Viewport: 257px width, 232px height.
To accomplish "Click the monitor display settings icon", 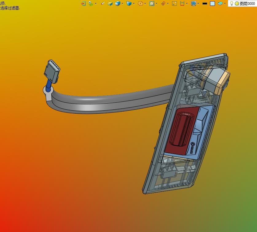I will 193,3.
